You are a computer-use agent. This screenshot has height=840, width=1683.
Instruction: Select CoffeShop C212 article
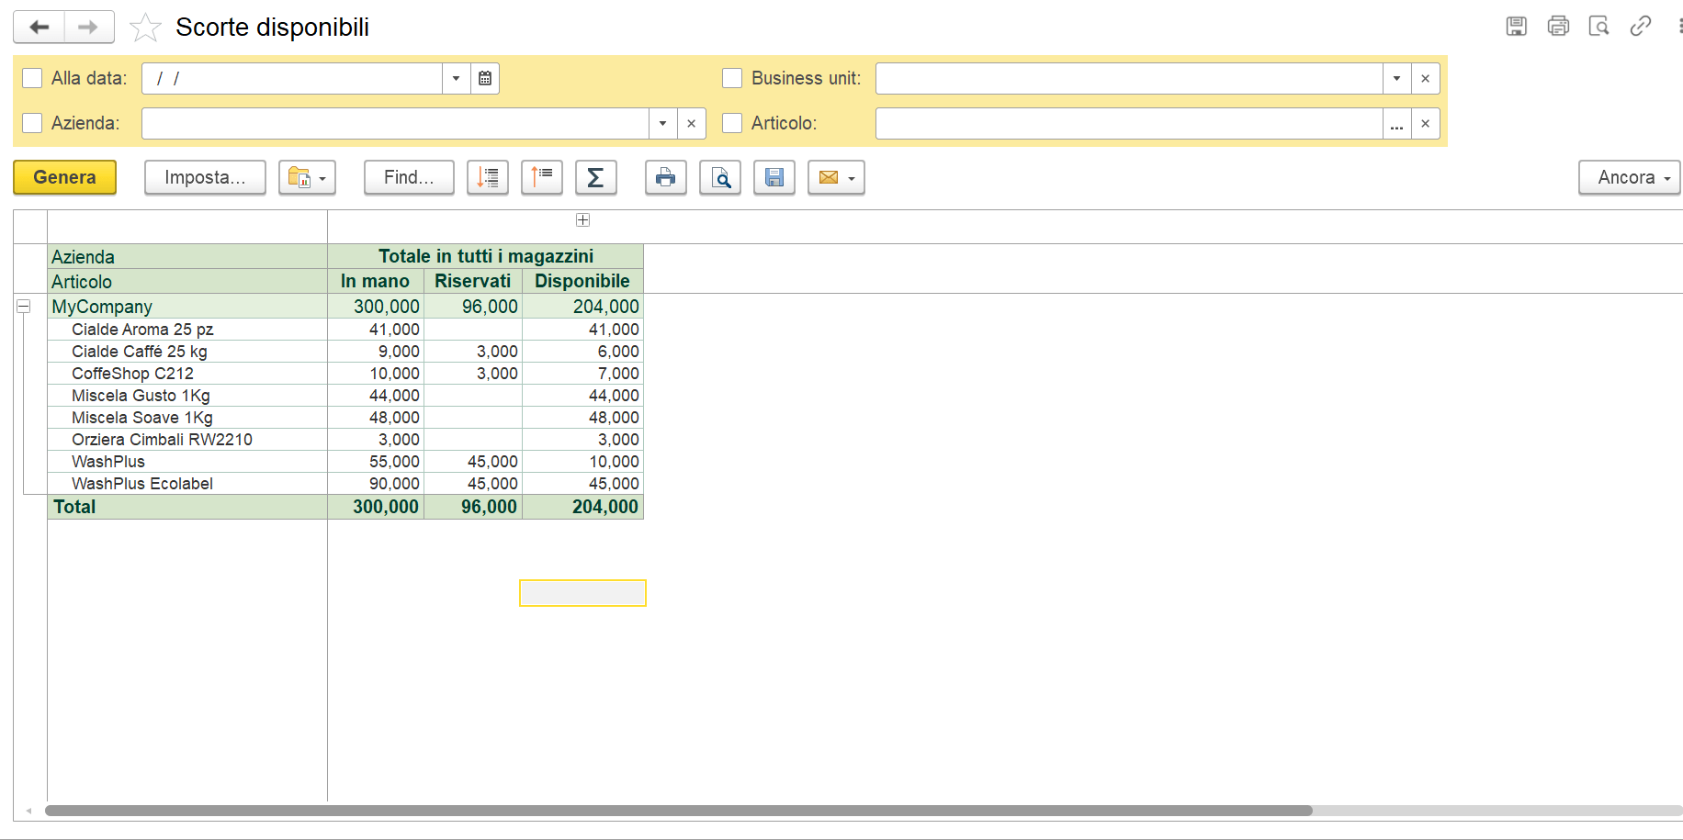click(132, 374)
